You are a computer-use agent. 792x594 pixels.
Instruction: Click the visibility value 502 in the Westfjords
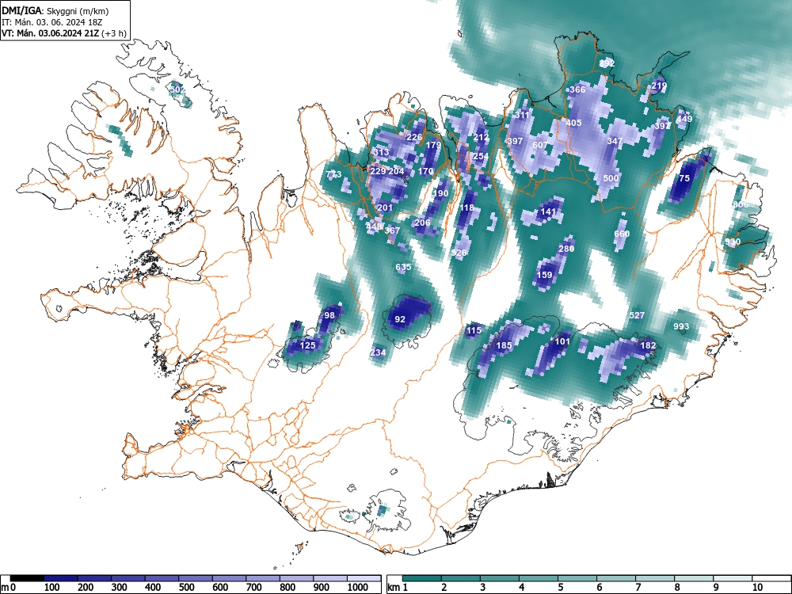177,90
